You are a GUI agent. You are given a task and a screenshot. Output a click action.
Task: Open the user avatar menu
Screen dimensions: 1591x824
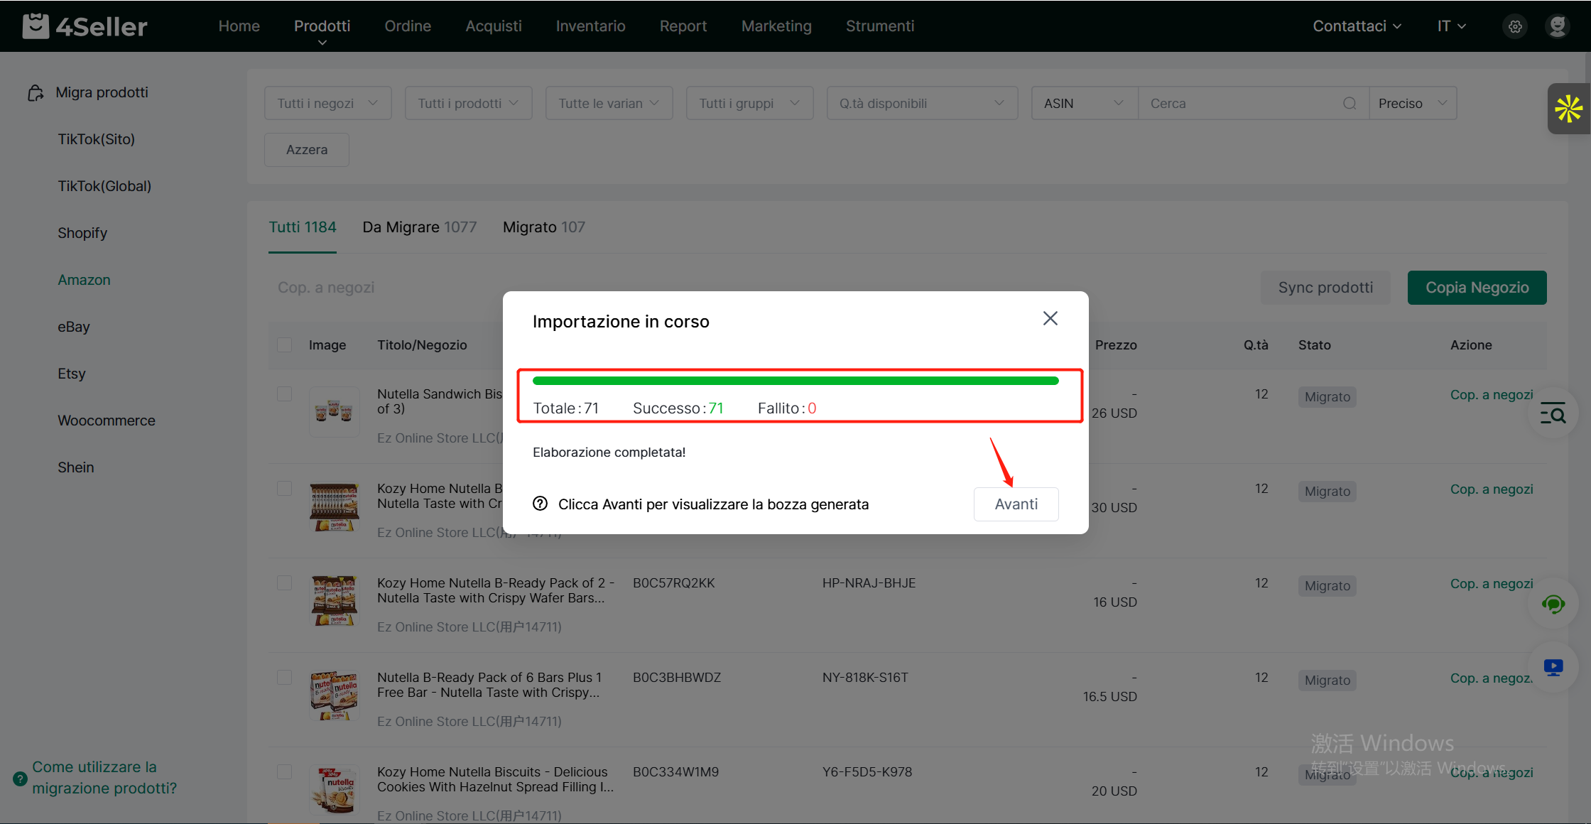point(1558,26)
